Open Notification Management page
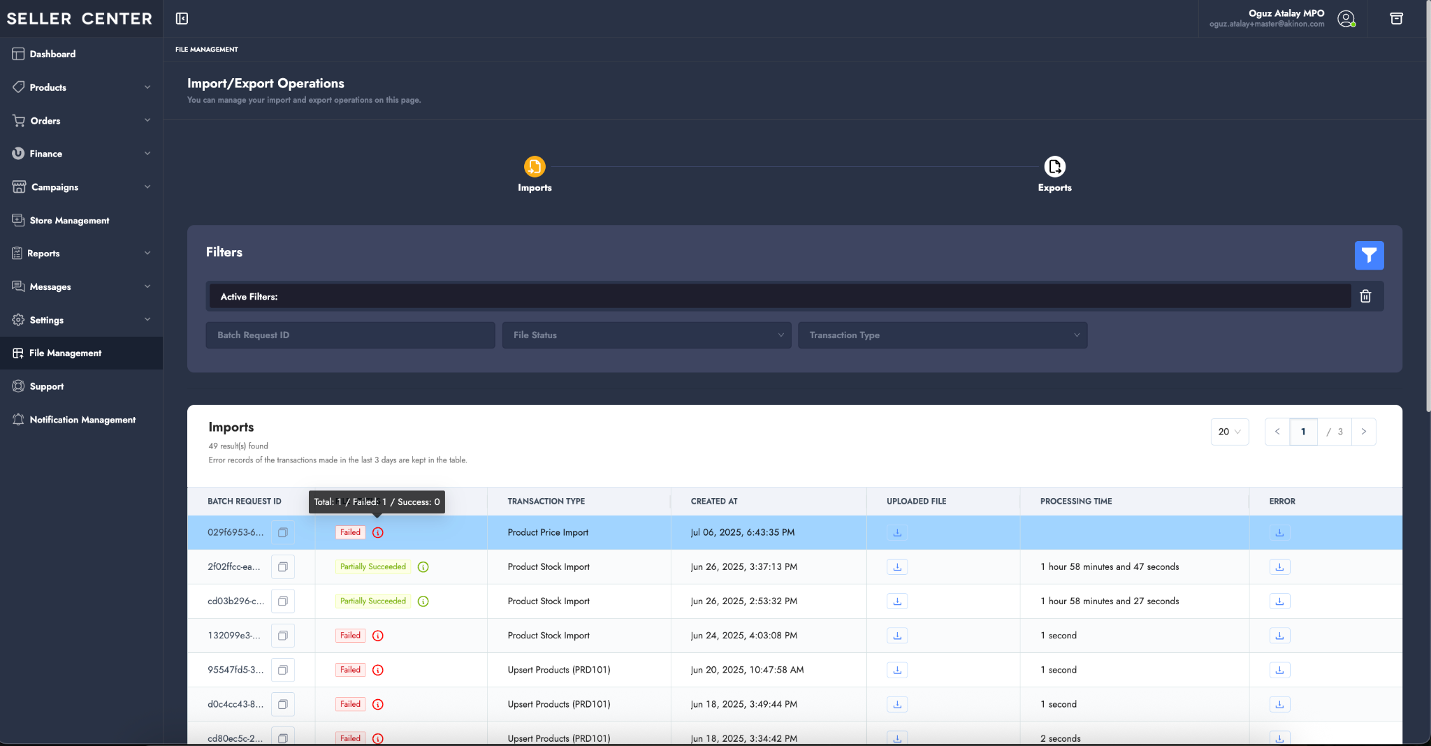Screen dimensions: 1431x746 [82, 420]
